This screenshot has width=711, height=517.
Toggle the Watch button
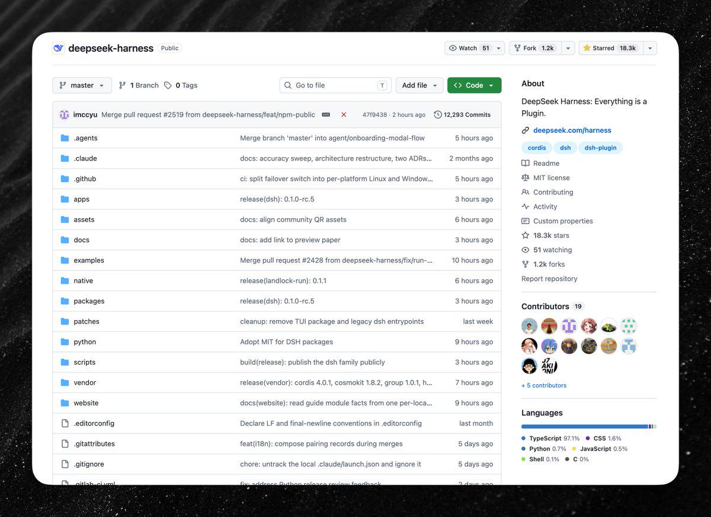click(469, 48)
